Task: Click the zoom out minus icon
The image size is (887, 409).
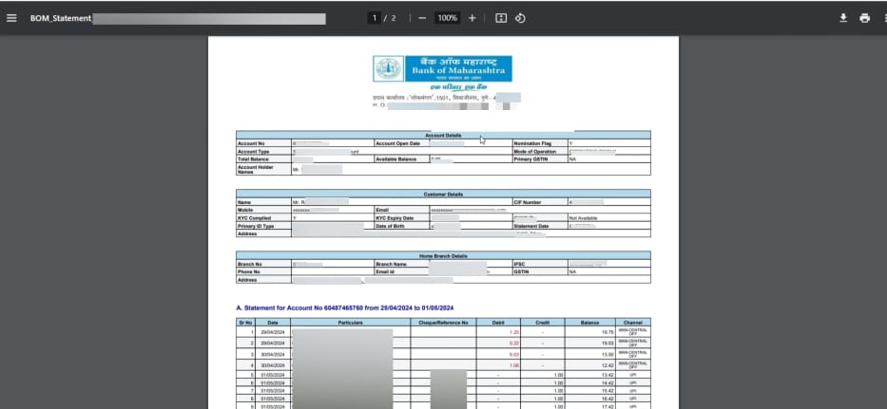Action: [422, 18]
